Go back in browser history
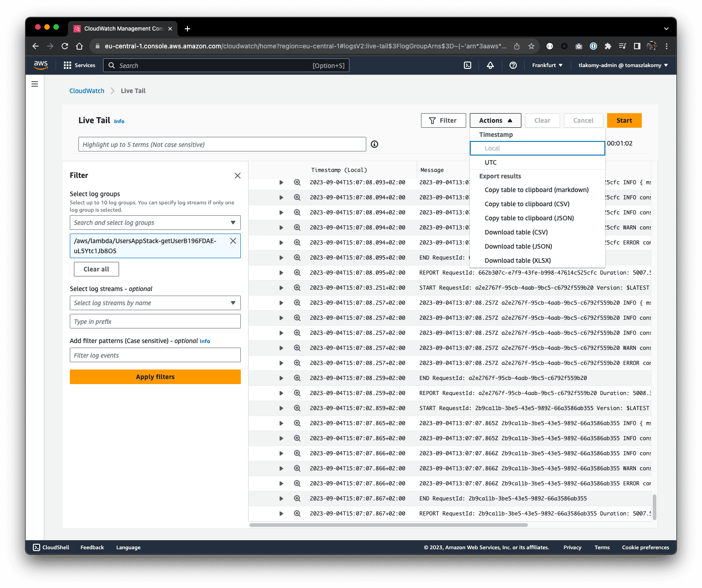The width and height of the screenshot is (702, 588). pyautogui.click(x=36, y=46)
